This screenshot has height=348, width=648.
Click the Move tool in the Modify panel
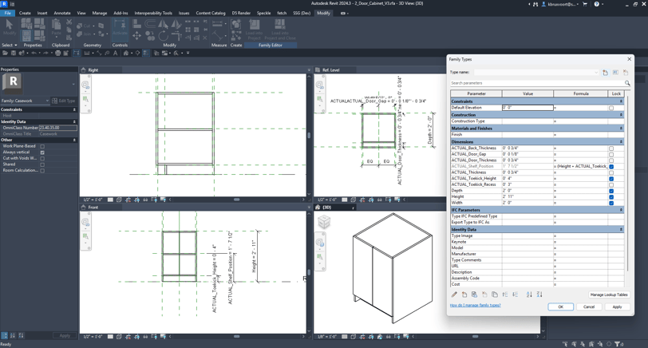136,36
